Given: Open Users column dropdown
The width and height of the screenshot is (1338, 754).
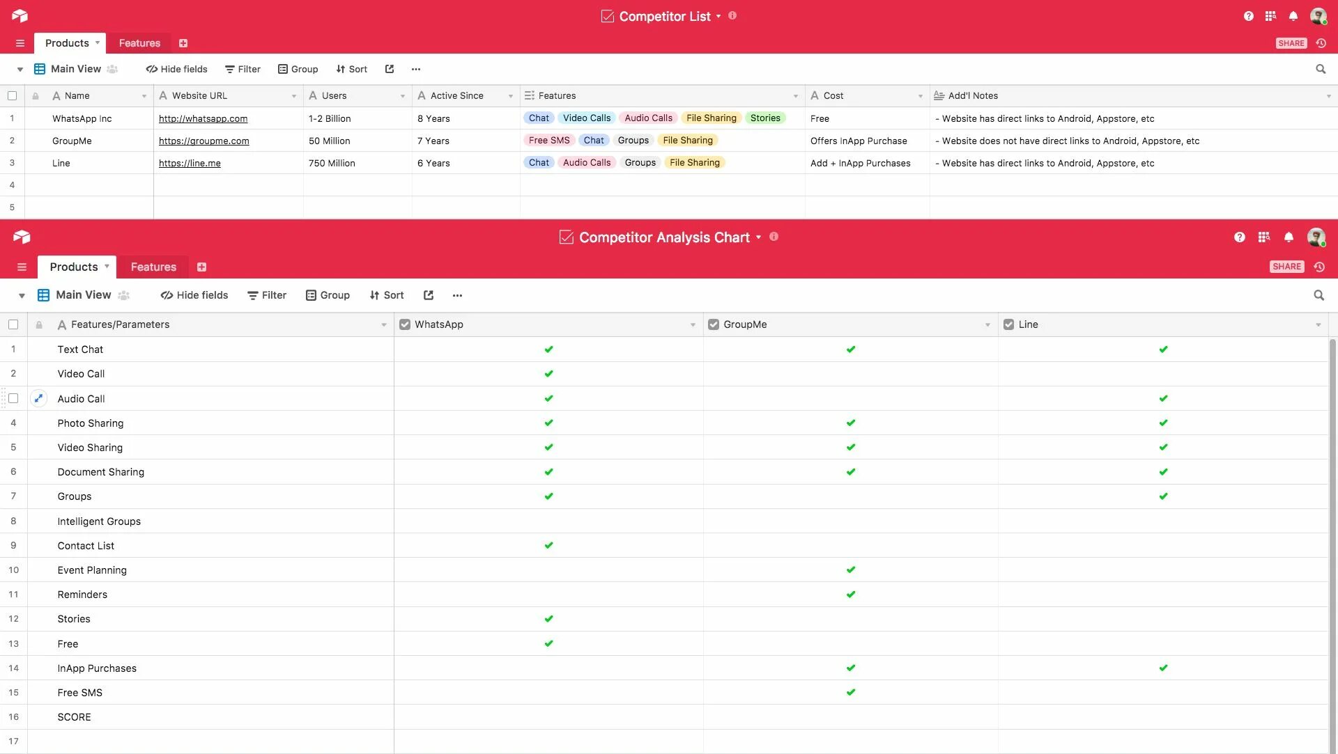Looking at the screenshot, I should tap(403, 96).
